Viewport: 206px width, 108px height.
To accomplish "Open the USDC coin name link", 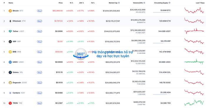I will click(15, 62).
